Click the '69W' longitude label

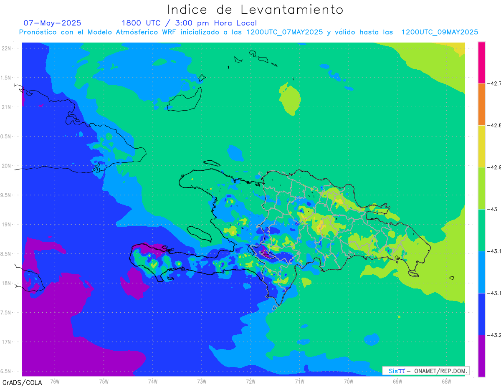(397, 381)
